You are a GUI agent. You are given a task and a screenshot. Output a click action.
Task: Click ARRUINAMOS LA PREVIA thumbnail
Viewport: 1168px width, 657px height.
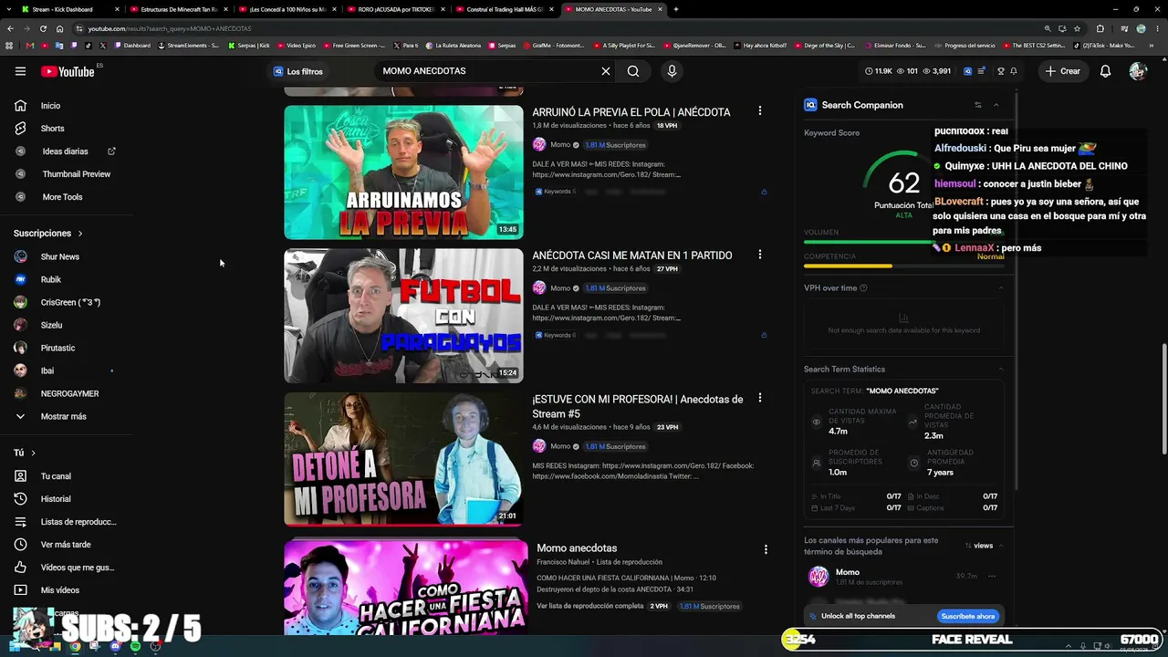(x=403, y=172)
